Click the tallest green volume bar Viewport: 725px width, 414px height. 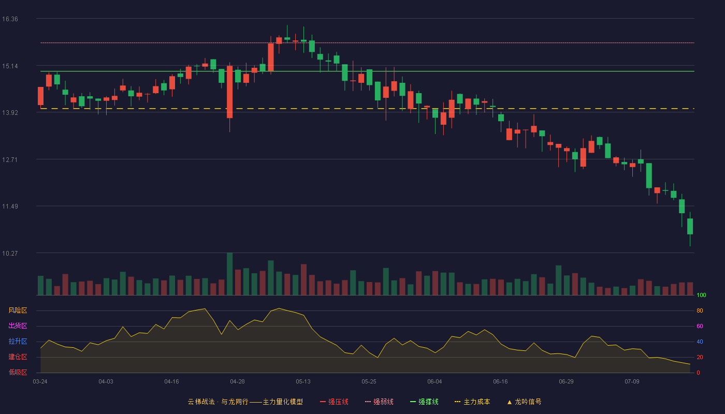coord(229,274)
